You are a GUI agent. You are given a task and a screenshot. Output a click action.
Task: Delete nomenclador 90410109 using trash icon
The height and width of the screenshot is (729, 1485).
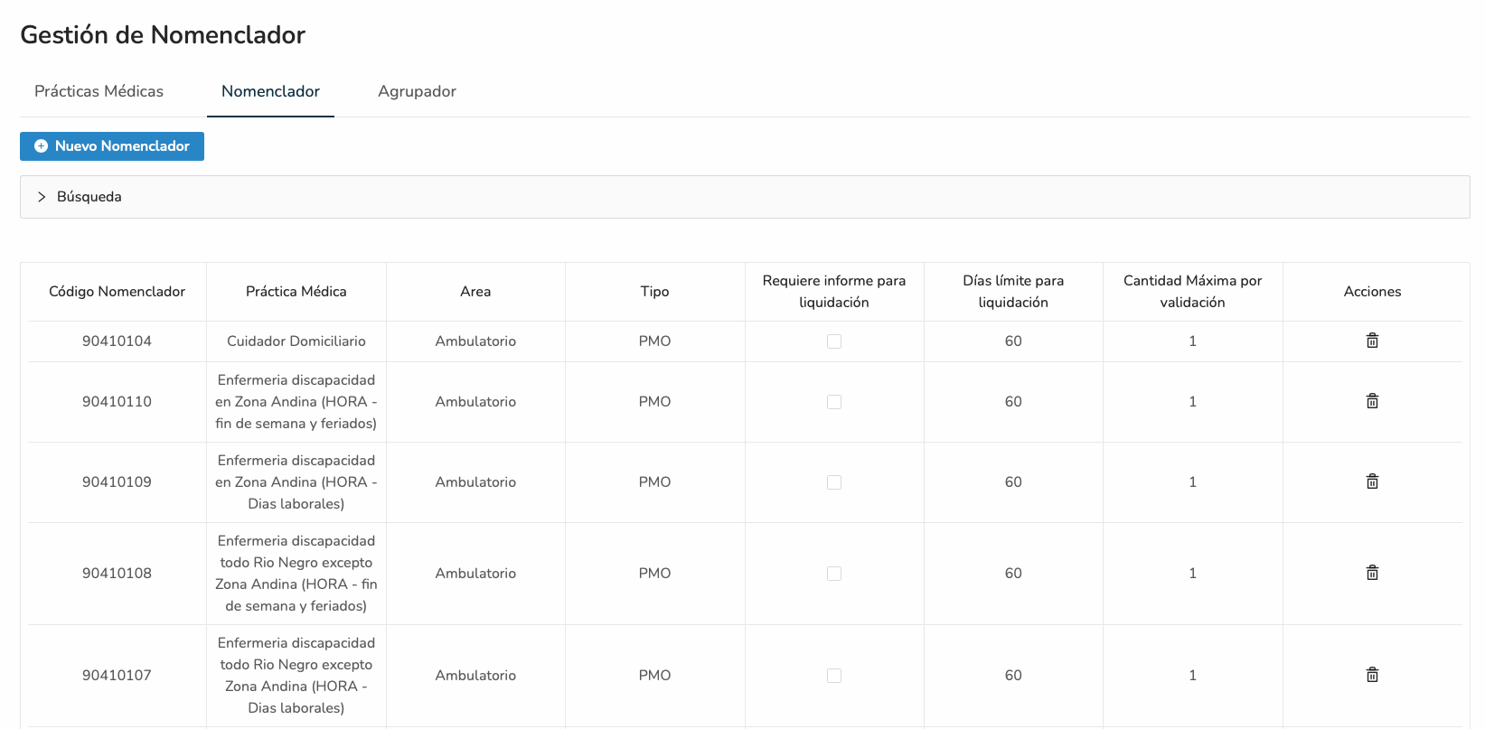(x=1372, y=481)
